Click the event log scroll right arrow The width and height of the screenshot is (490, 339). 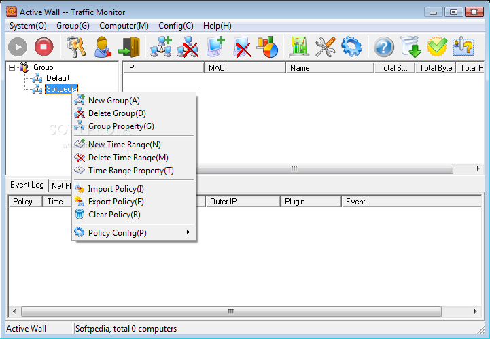(475, 312)
